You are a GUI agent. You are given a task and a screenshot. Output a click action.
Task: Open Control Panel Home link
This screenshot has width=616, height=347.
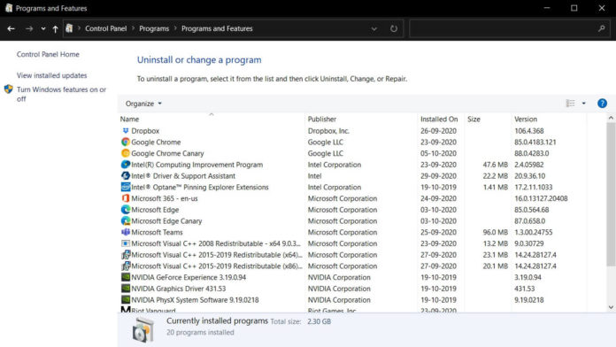pos(48,54)
